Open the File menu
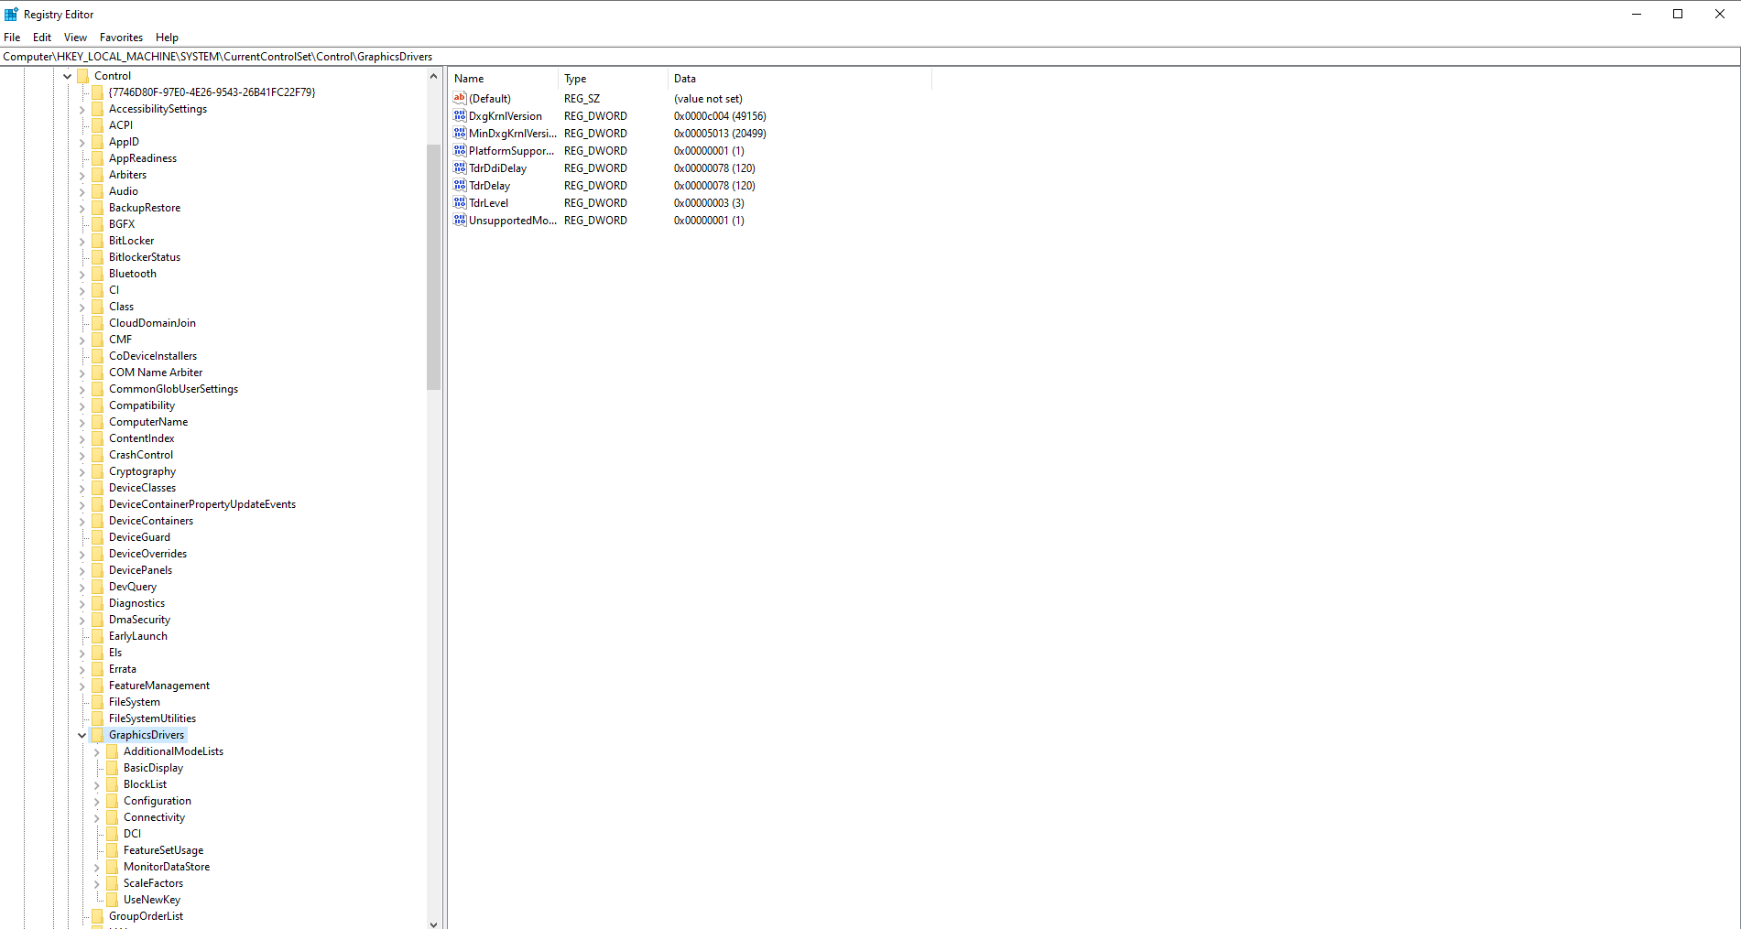This screenshot has height=929, width=1741. pyautogui.click(x=12, y=37)
